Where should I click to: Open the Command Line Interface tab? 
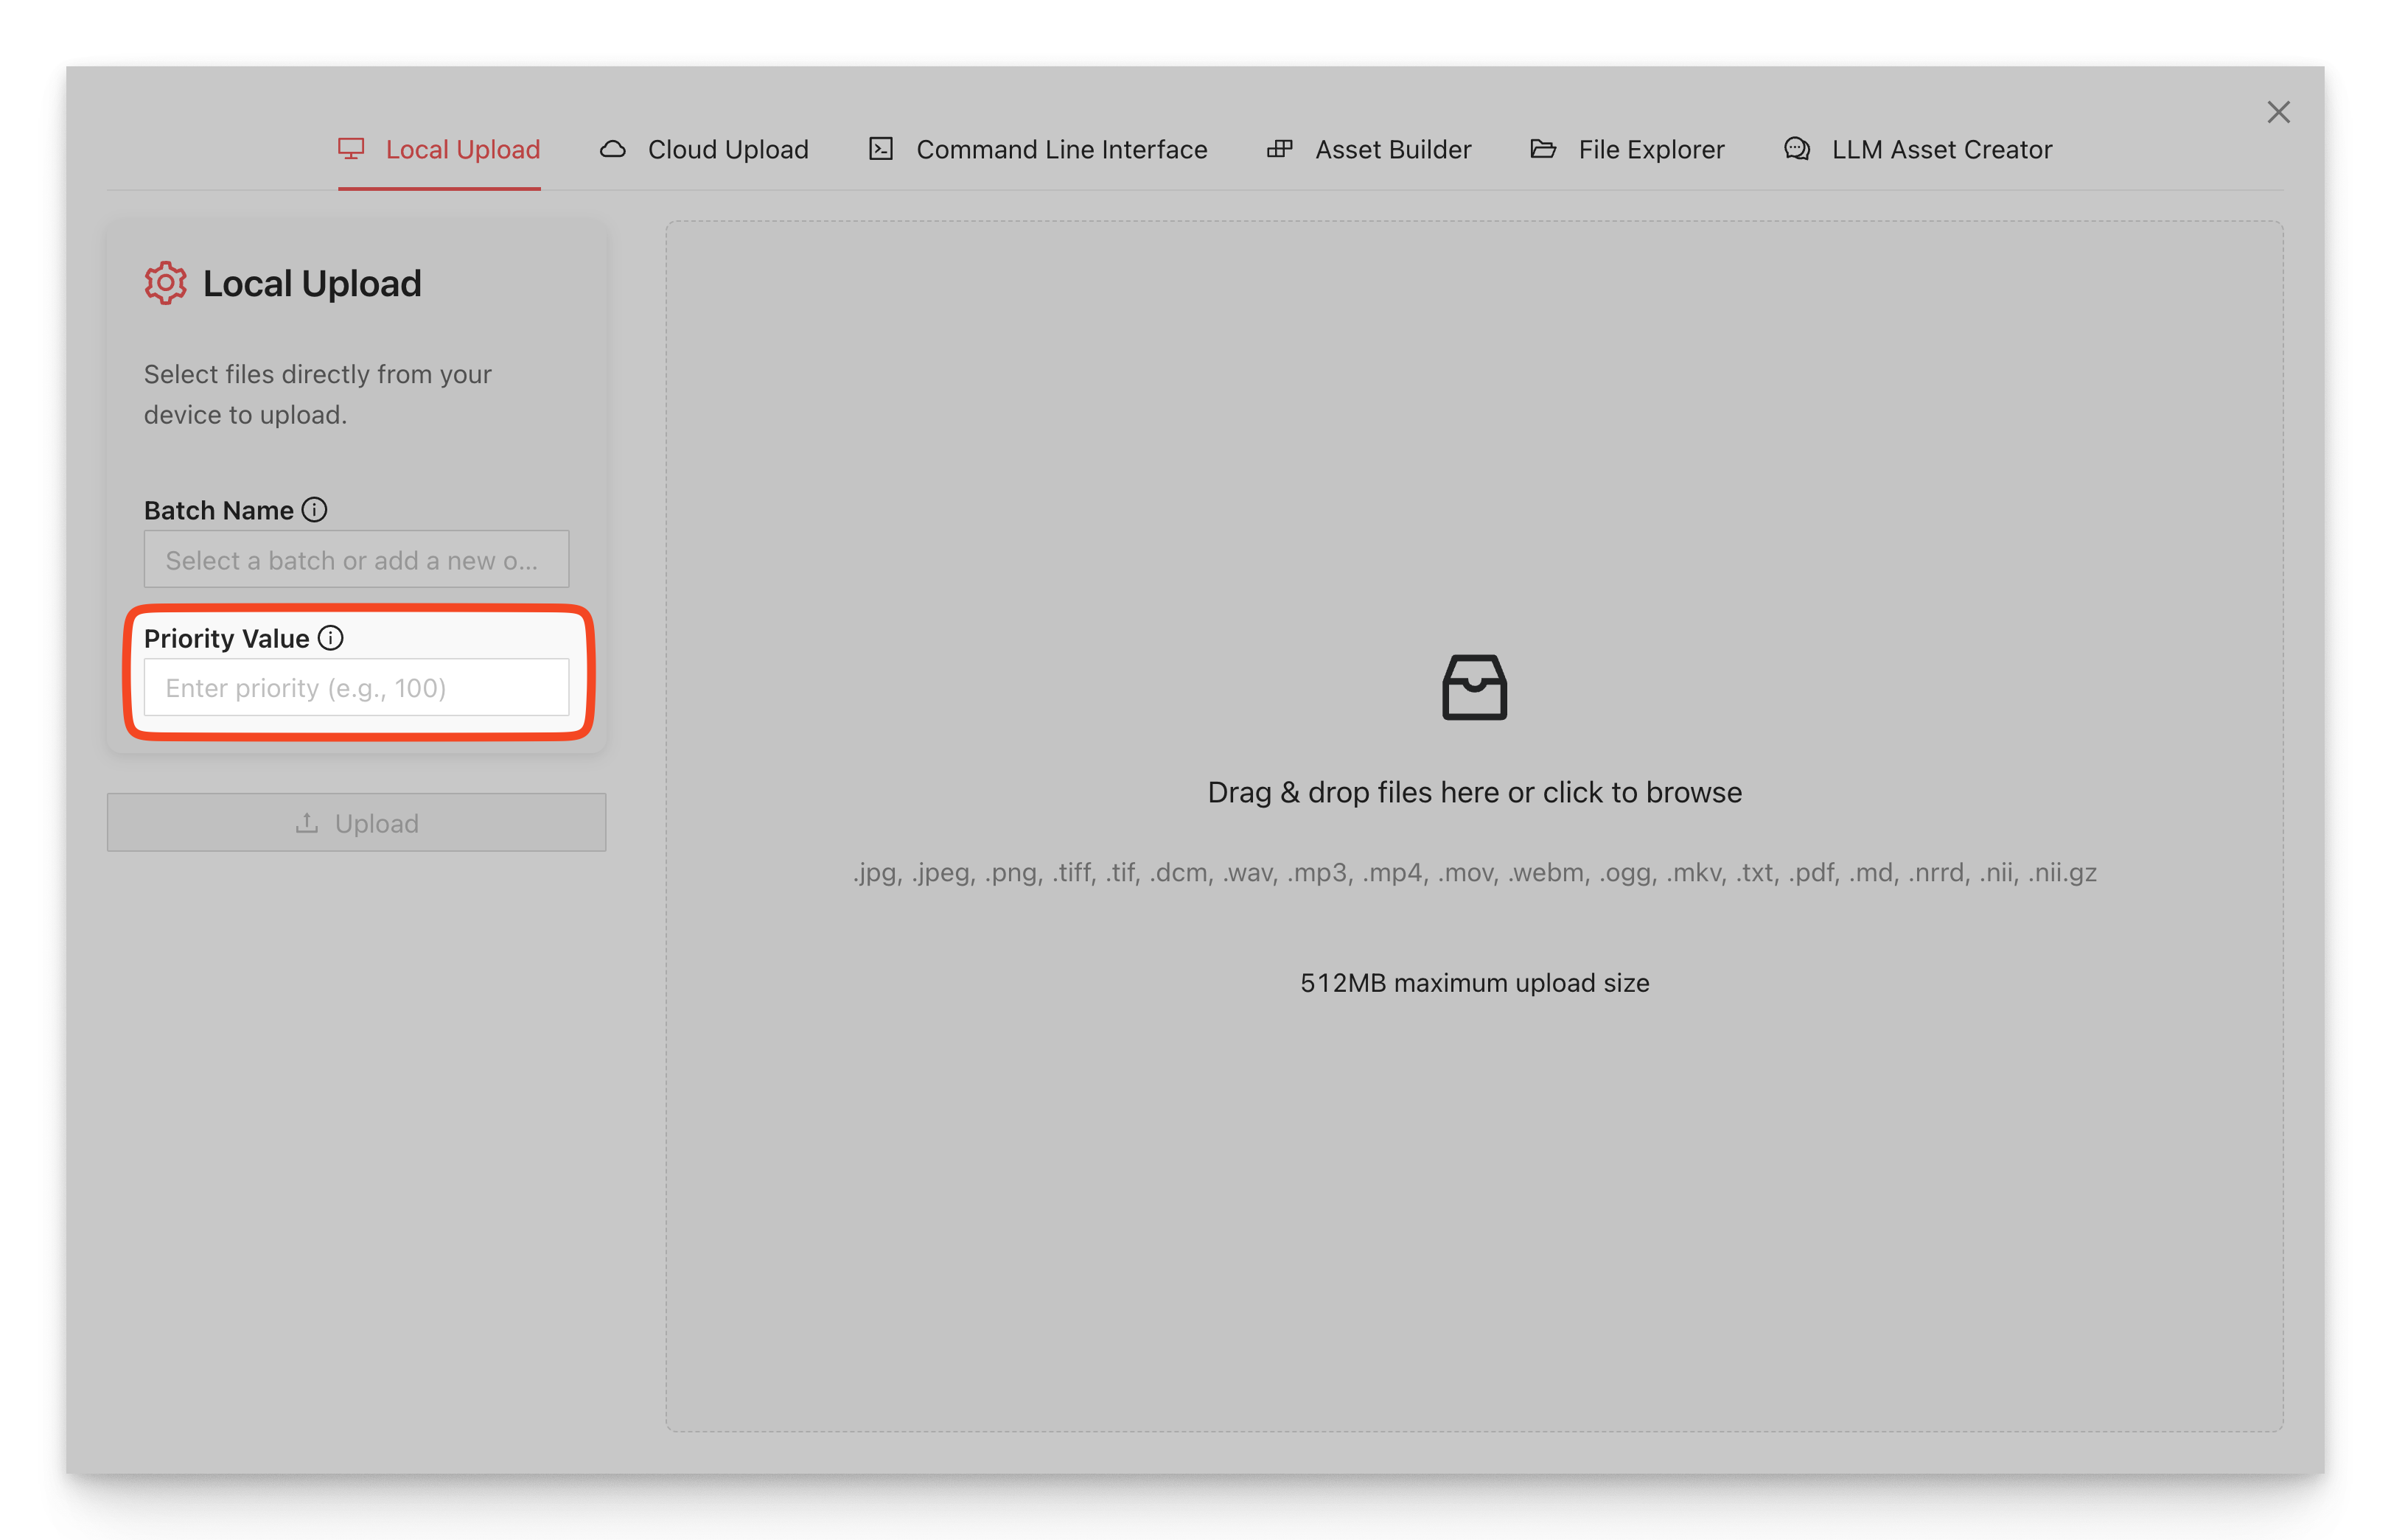click(1061, 150)
